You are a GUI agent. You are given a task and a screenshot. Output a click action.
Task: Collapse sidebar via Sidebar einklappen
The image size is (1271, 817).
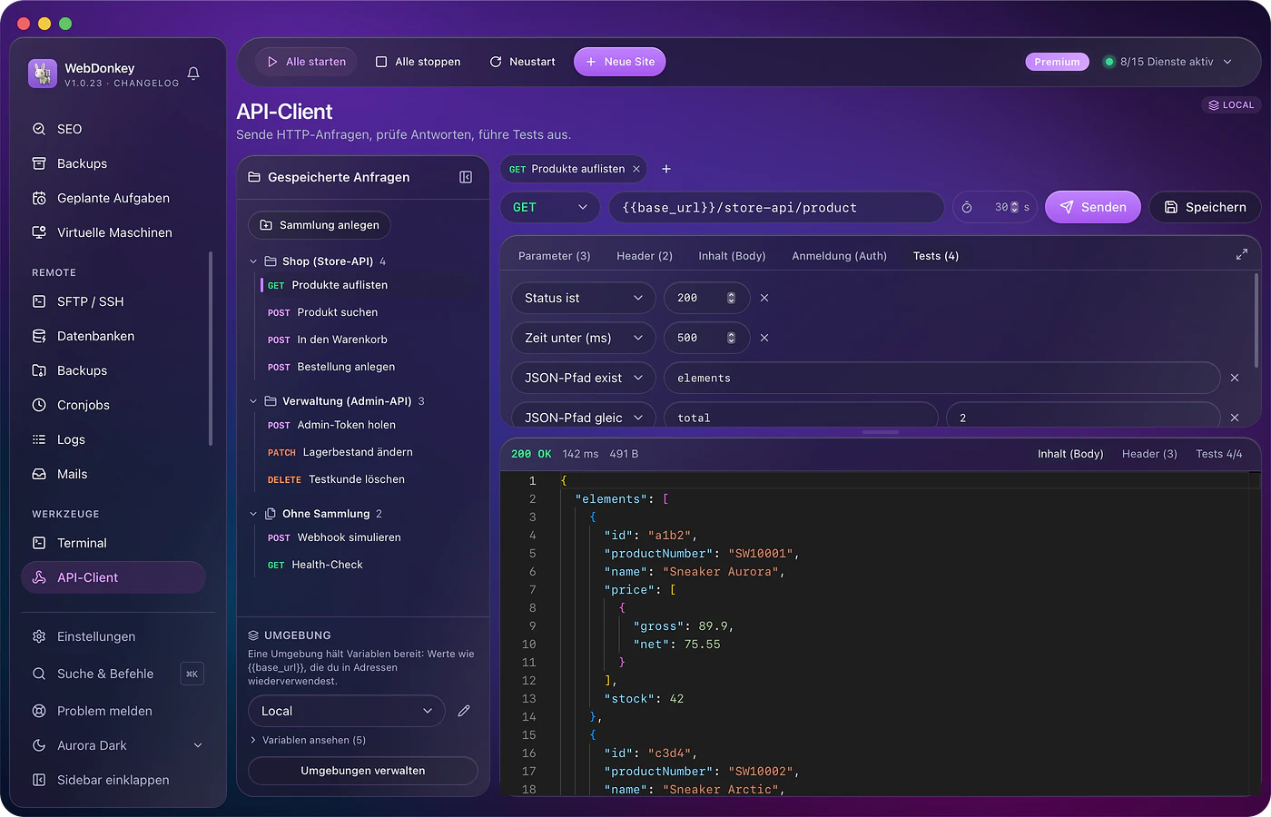pos(113,780)
